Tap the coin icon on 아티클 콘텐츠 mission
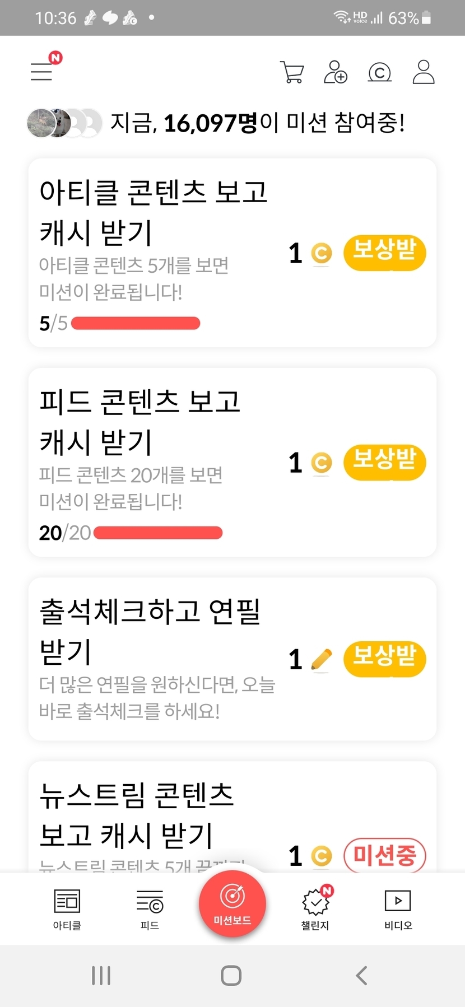 pyautogui.click(x=321, y=253)
